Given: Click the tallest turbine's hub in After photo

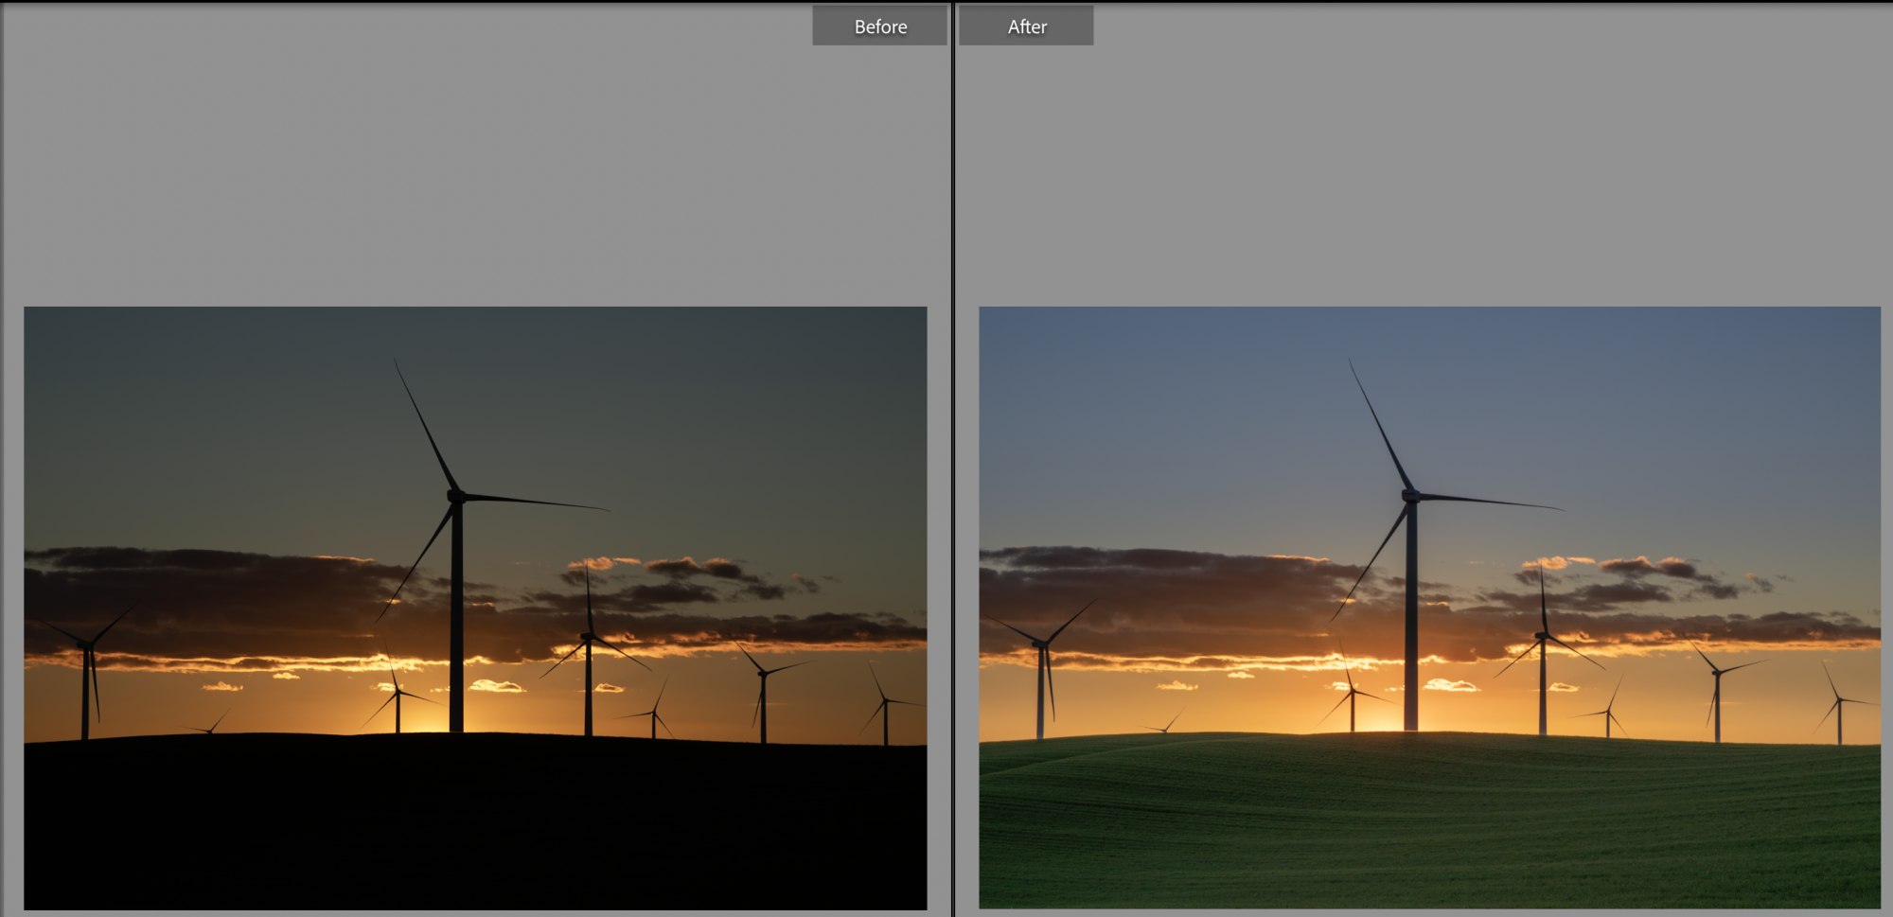Looking at the screenshot, I should coord(1410,496).
